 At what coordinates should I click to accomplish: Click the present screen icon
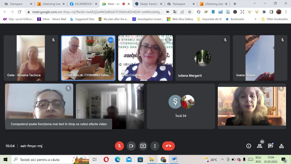pos(143,146)
